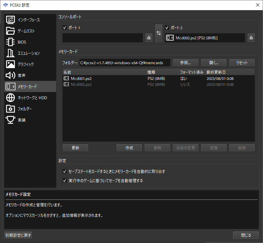Image resolution: width=263 pixels, height=243 pixels.
Task: Select the ネットワークと HDD icon
Action: pos(10,98)
